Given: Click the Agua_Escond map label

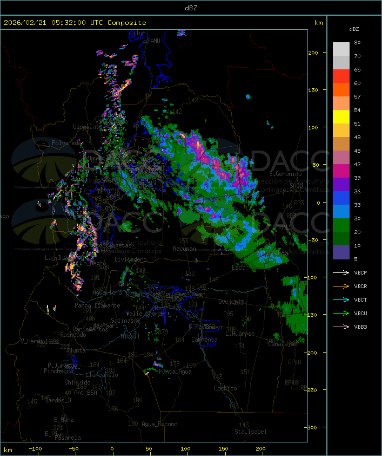Looking at the screenshot, I should click(159, 424).
